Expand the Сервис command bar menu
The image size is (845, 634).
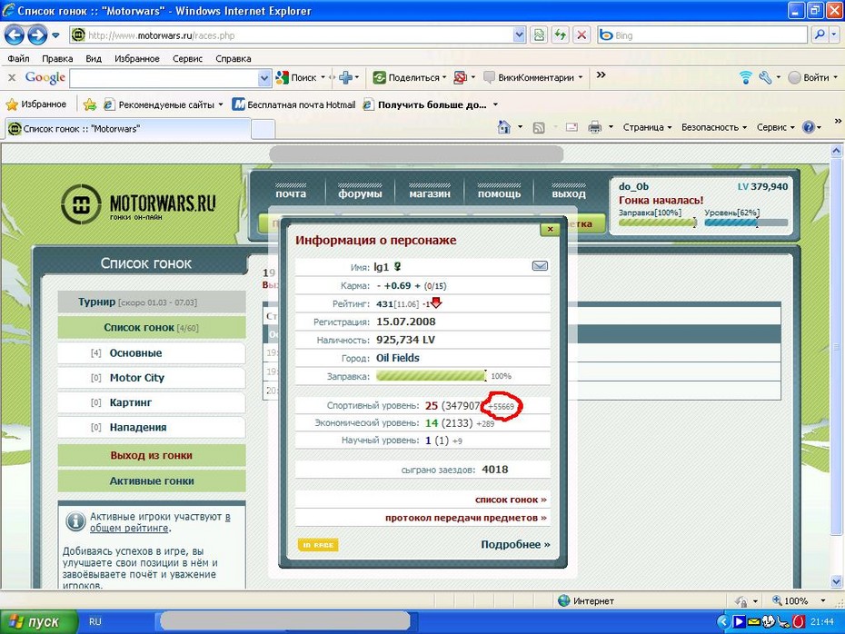coord(775,128)
